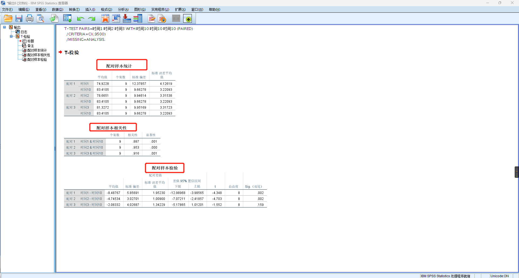Click the Export output icon
519x278 pixels.
click(54, 18)
